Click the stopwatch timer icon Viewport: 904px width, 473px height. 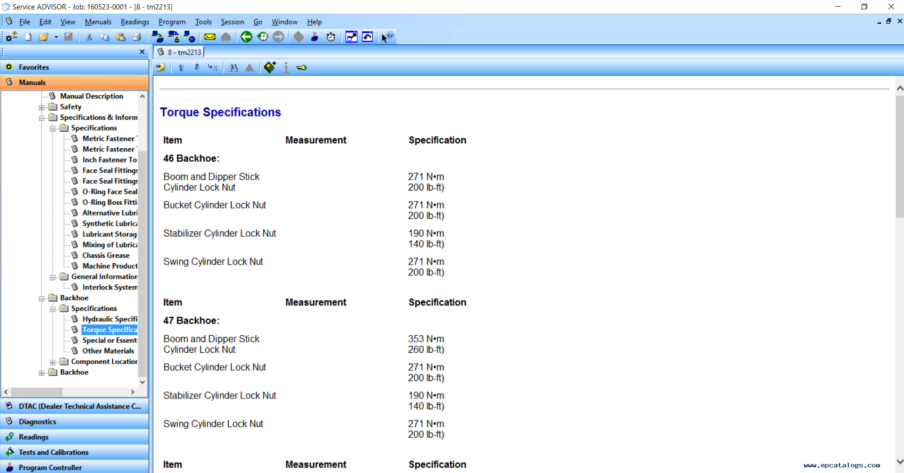(x=331, y=37)
